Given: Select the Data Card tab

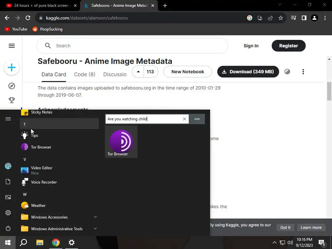Looking at the screenshot, I should 54,74.
